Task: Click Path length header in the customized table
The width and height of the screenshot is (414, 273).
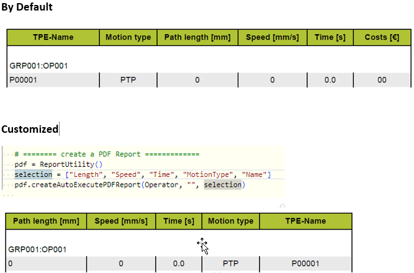Action: (46, 222)
